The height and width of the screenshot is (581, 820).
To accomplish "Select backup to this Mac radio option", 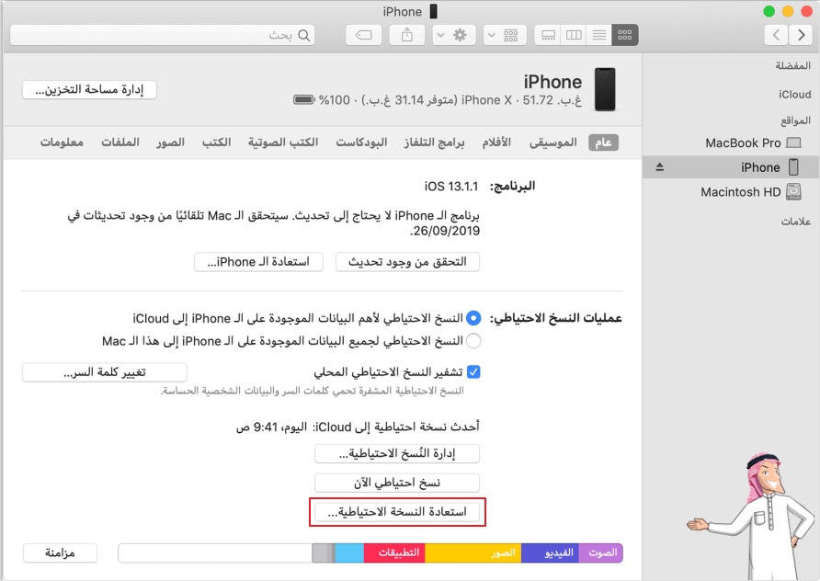I will (x=473, y=341).
